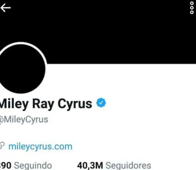
Task: Open the Seguindo following list
Action: (26, 166)
